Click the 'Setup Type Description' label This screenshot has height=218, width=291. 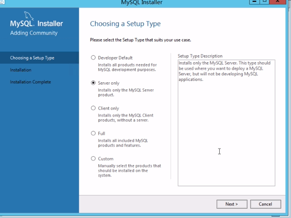click(200, 56)
